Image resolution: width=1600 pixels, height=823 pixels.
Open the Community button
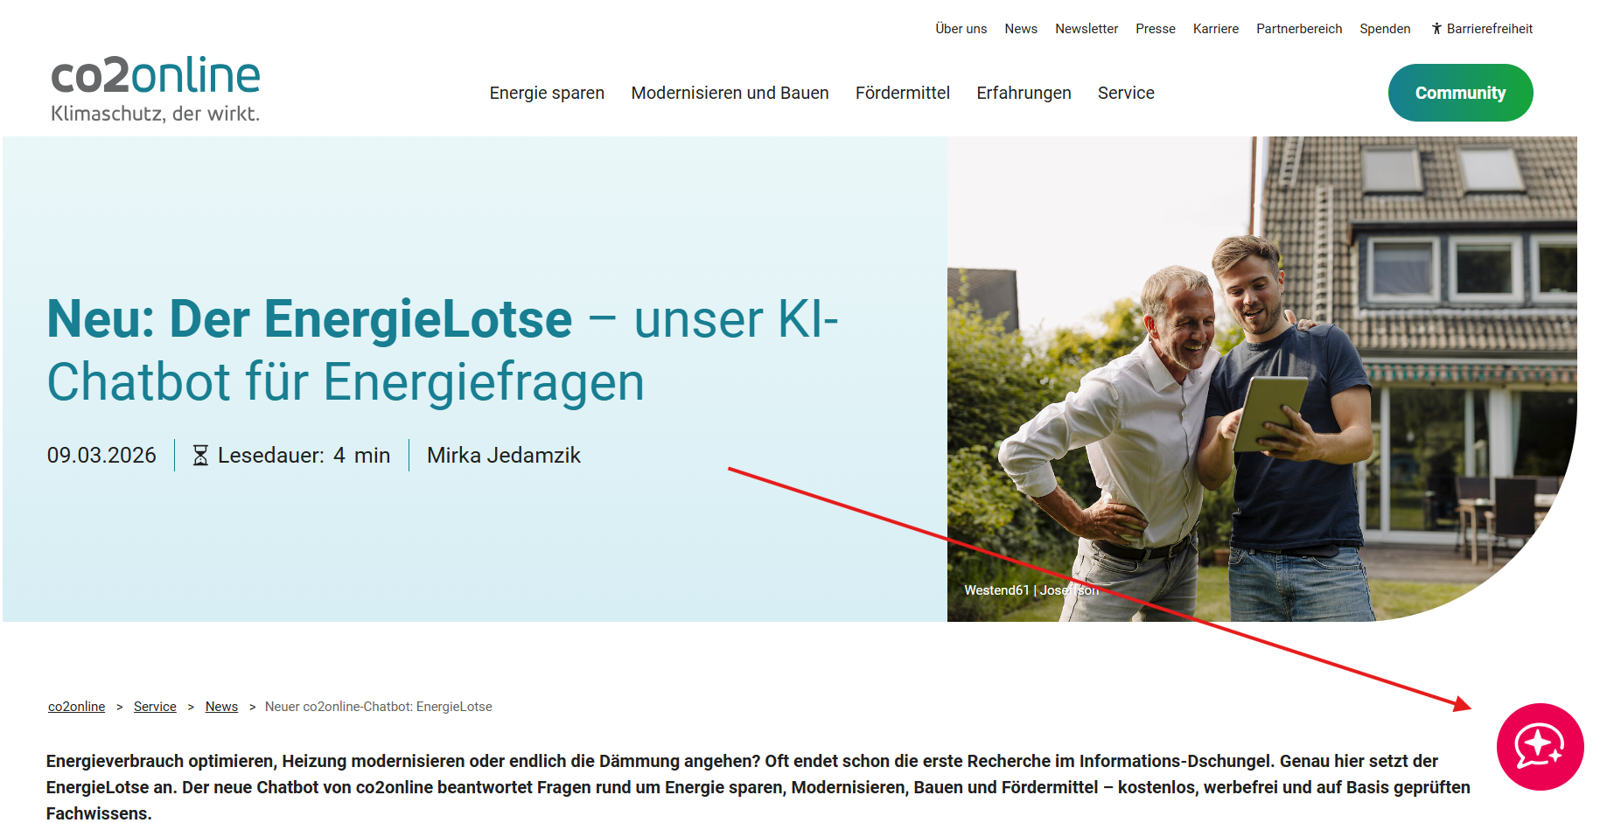point(1459,93)
